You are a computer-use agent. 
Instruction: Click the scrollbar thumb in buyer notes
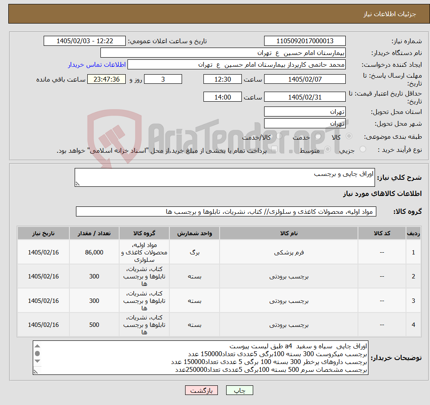(38, 354)
